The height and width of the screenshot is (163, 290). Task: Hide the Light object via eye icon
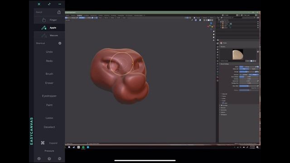click(x=258, y=26)
